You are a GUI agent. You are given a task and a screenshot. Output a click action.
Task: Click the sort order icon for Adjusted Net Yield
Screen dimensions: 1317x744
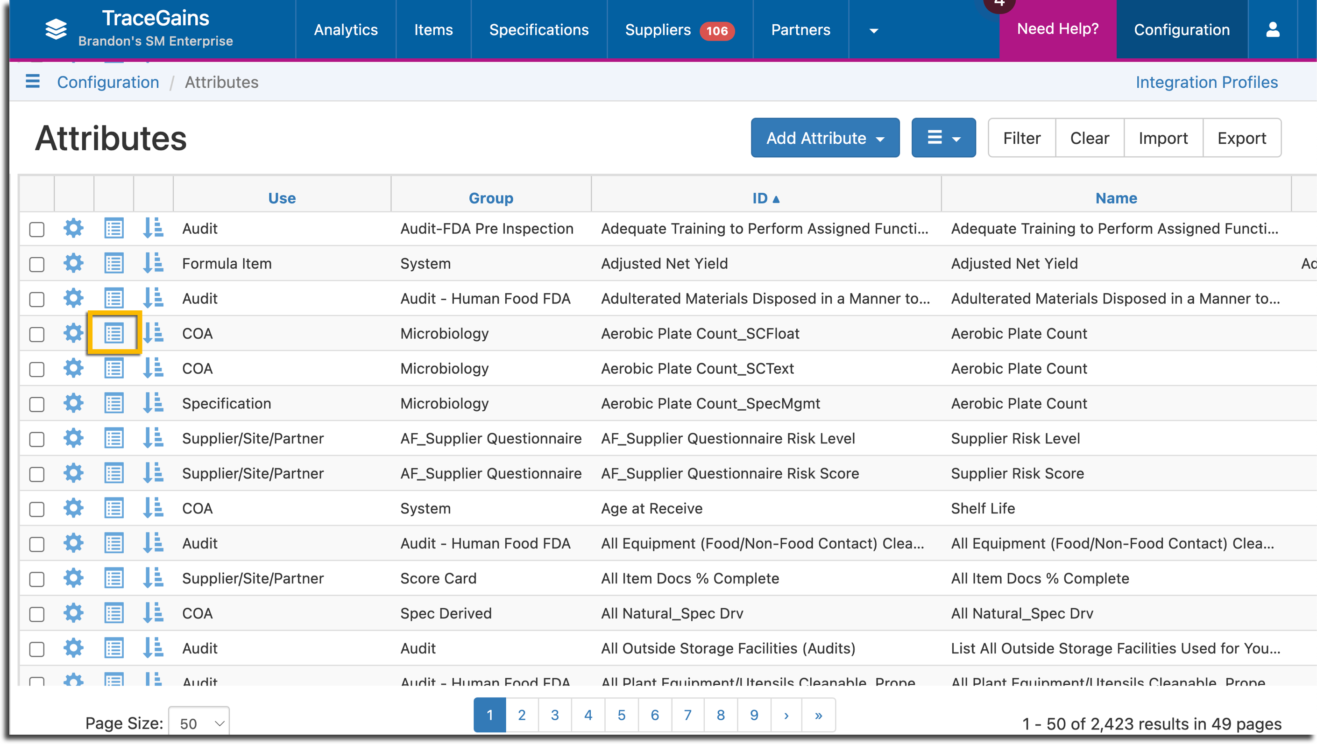tap(153, 263)
